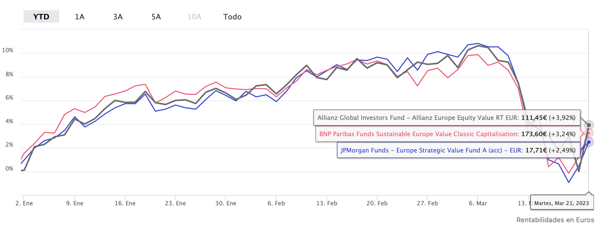Show the full history with Todo
This screenshot has height=233, width=601.
232,17
